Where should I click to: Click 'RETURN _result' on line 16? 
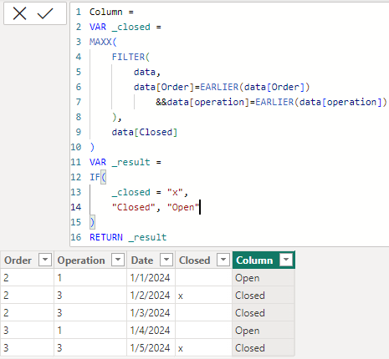(128, 237)
